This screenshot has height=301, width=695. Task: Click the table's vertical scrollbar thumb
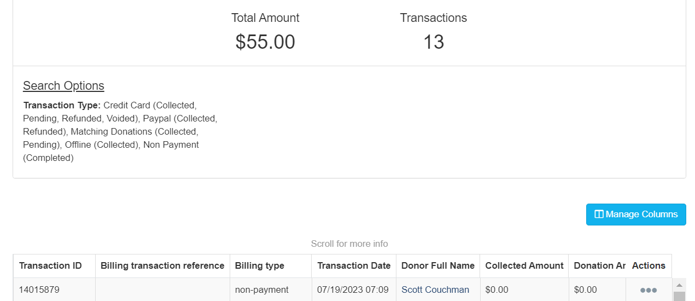tap(679, 297)
